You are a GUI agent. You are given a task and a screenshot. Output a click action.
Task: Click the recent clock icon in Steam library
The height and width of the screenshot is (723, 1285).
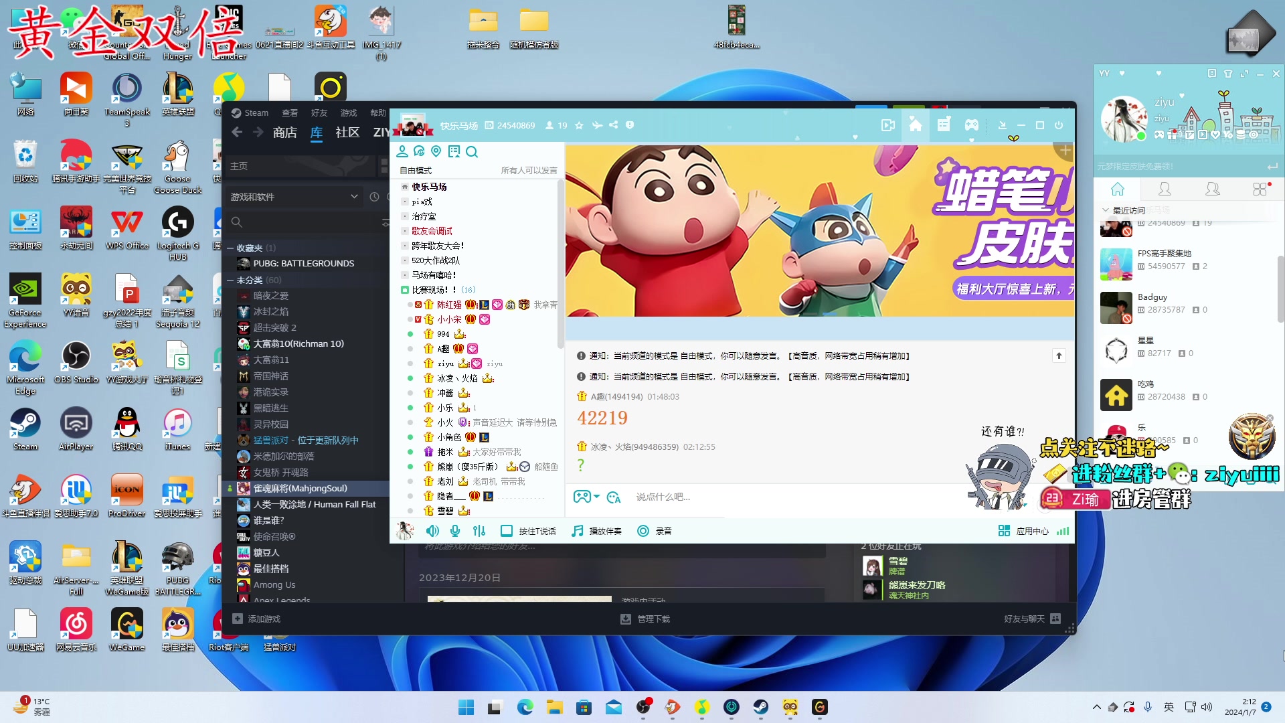point(374,197)
